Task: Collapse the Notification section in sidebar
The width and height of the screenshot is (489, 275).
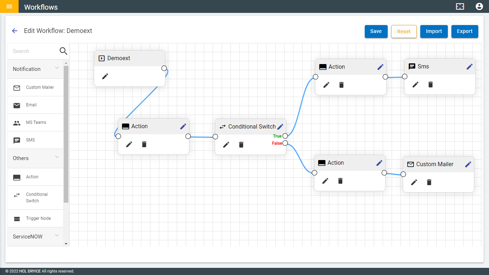Action: (x=35, y=69)
